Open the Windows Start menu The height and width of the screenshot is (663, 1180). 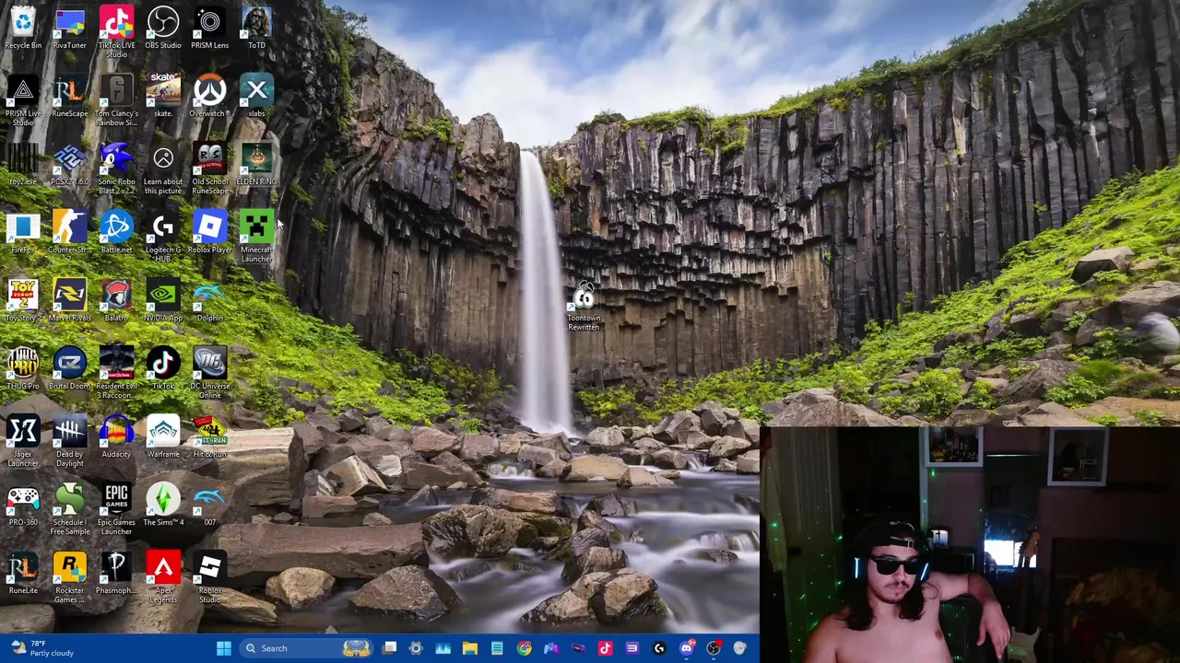coord(224,648)
